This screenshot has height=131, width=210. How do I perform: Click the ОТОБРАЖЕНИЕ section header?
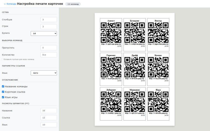click(x=10, y=80)
